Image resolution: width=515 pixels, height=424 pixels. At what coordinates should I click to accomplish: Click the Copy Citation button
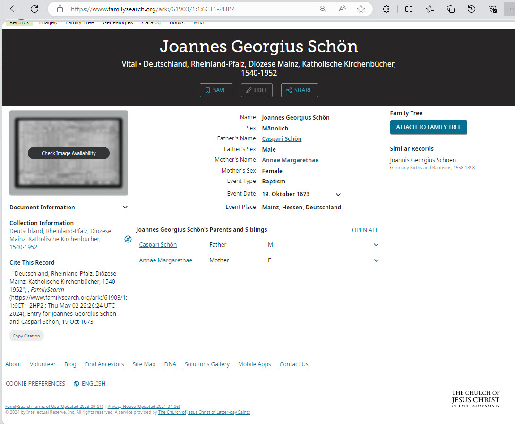(26, 336)
